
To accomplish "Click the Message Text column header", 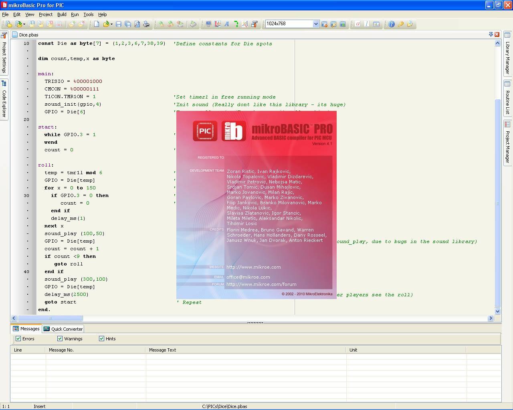I will tap(246, 350).
